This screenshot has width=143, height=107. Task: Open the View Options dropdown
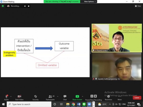[x=90, y=2]
